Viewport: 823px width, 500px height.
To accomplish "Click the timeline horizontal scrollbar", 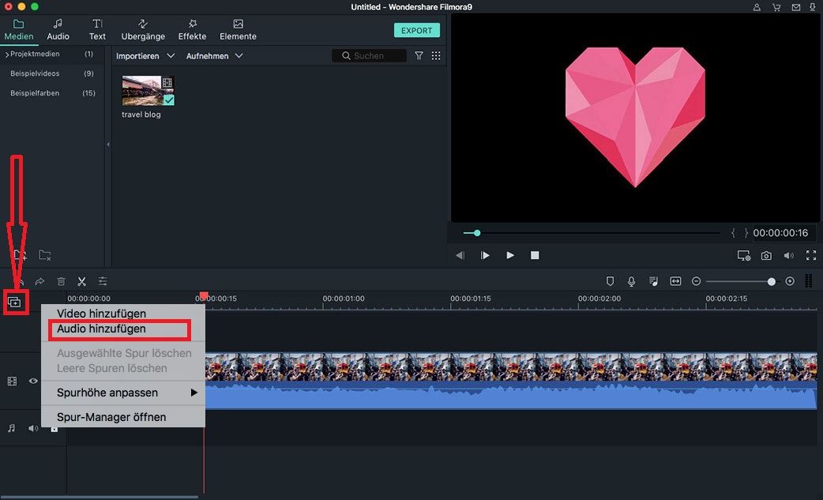I will 100,497.
